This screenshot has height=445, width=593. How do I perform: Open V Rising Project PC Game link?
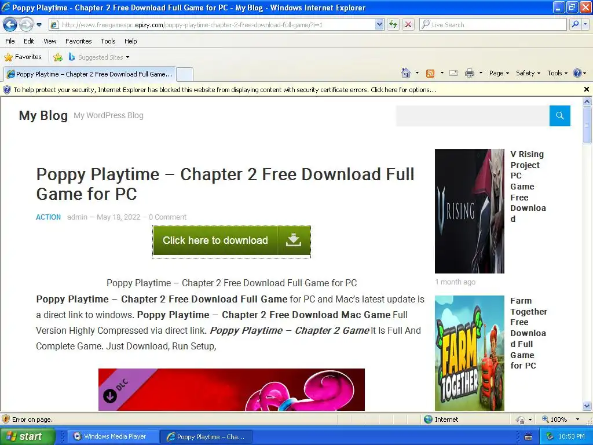point(528,187)
